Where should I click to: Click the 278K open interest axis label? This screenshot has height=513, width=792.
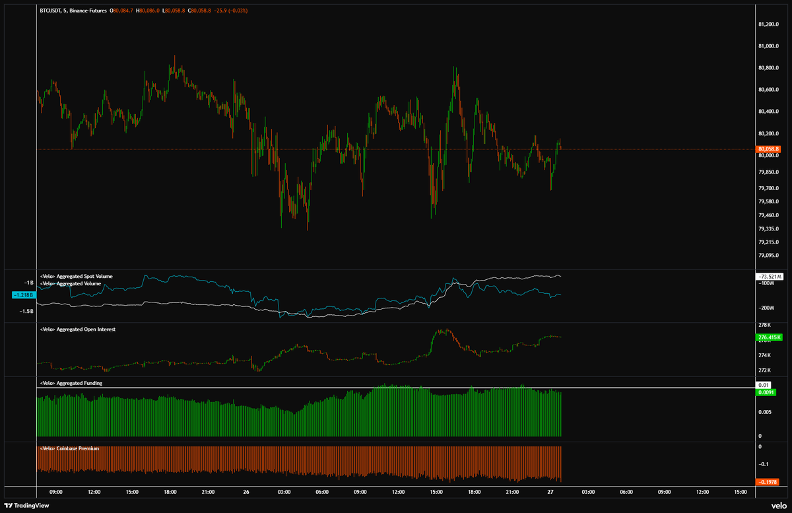click(764, 325)
